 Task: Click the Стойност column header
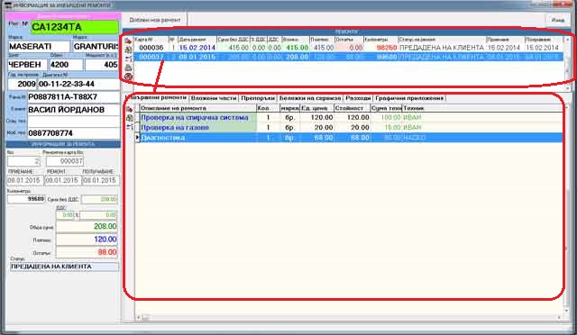click(352, 108)
